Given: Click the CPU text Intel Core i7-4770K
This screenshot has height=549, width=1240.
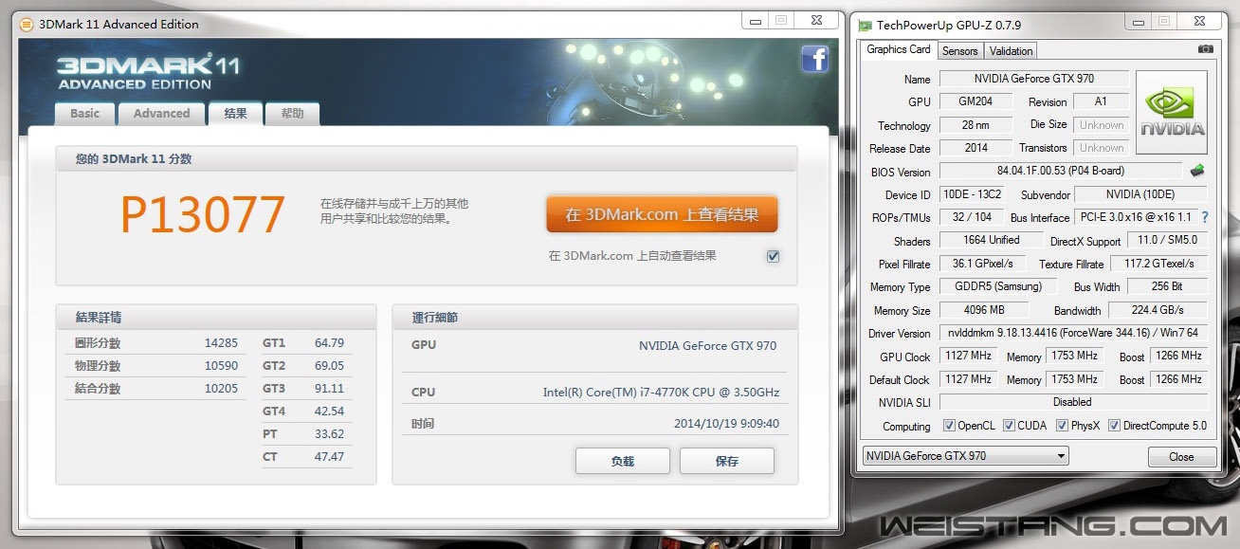Looking at the screenshot, I should (661, 393).
